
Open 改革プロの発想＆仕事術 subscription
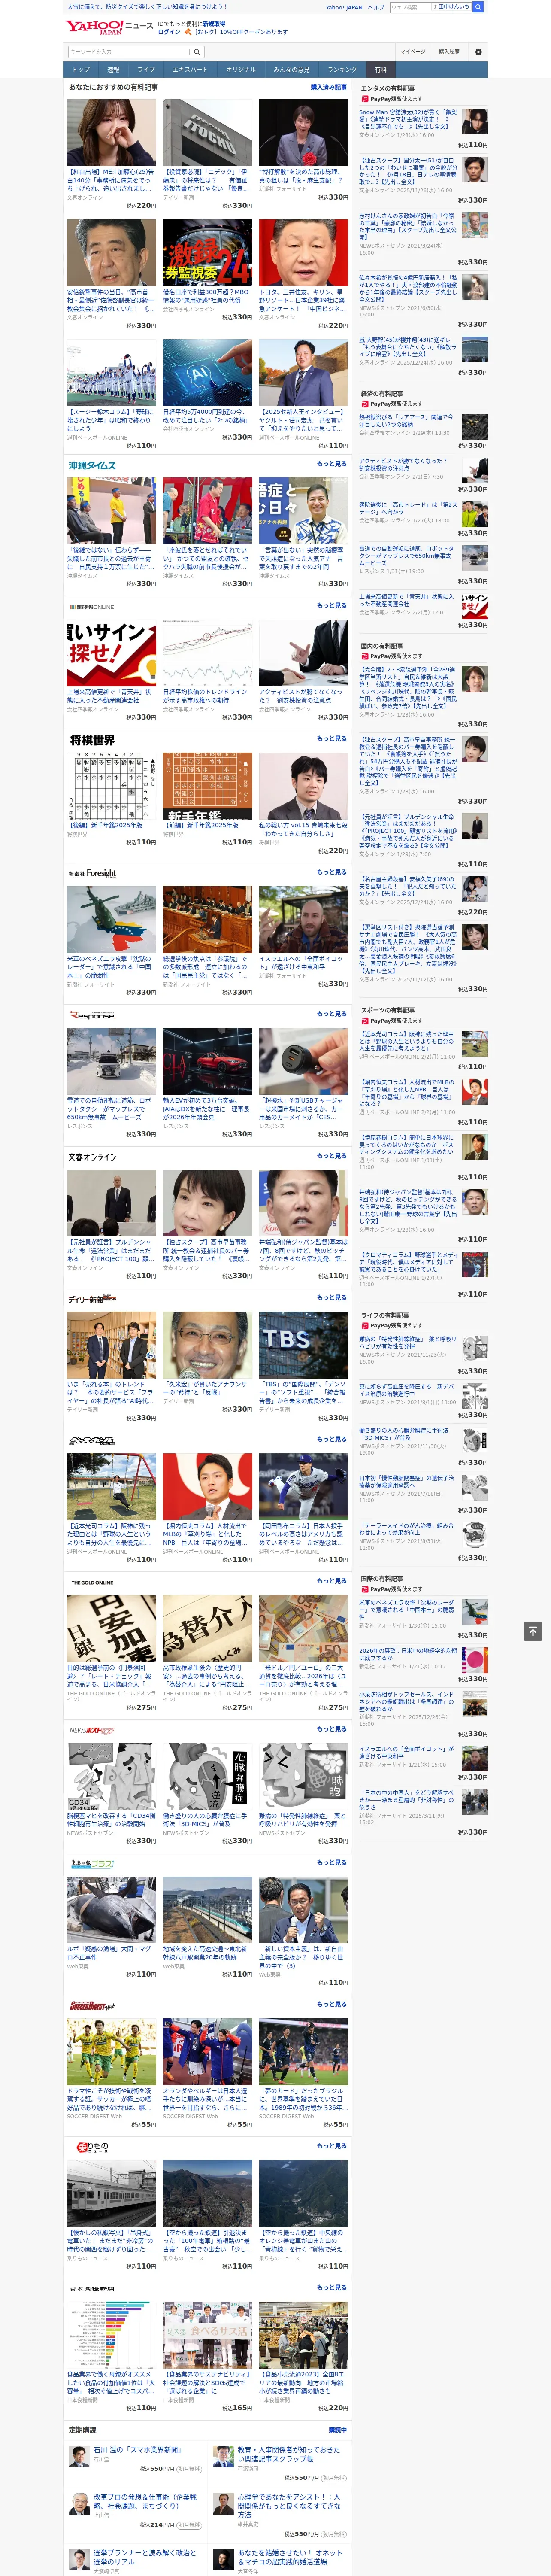[x=145, y=2502]
